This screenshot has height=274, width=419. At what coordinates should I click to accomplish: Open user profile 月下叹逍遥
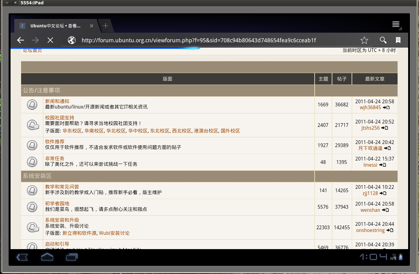tap(371, 148)
